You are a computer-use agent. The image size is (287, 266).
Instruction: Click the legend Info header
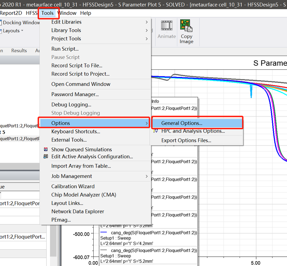(155, 101)
